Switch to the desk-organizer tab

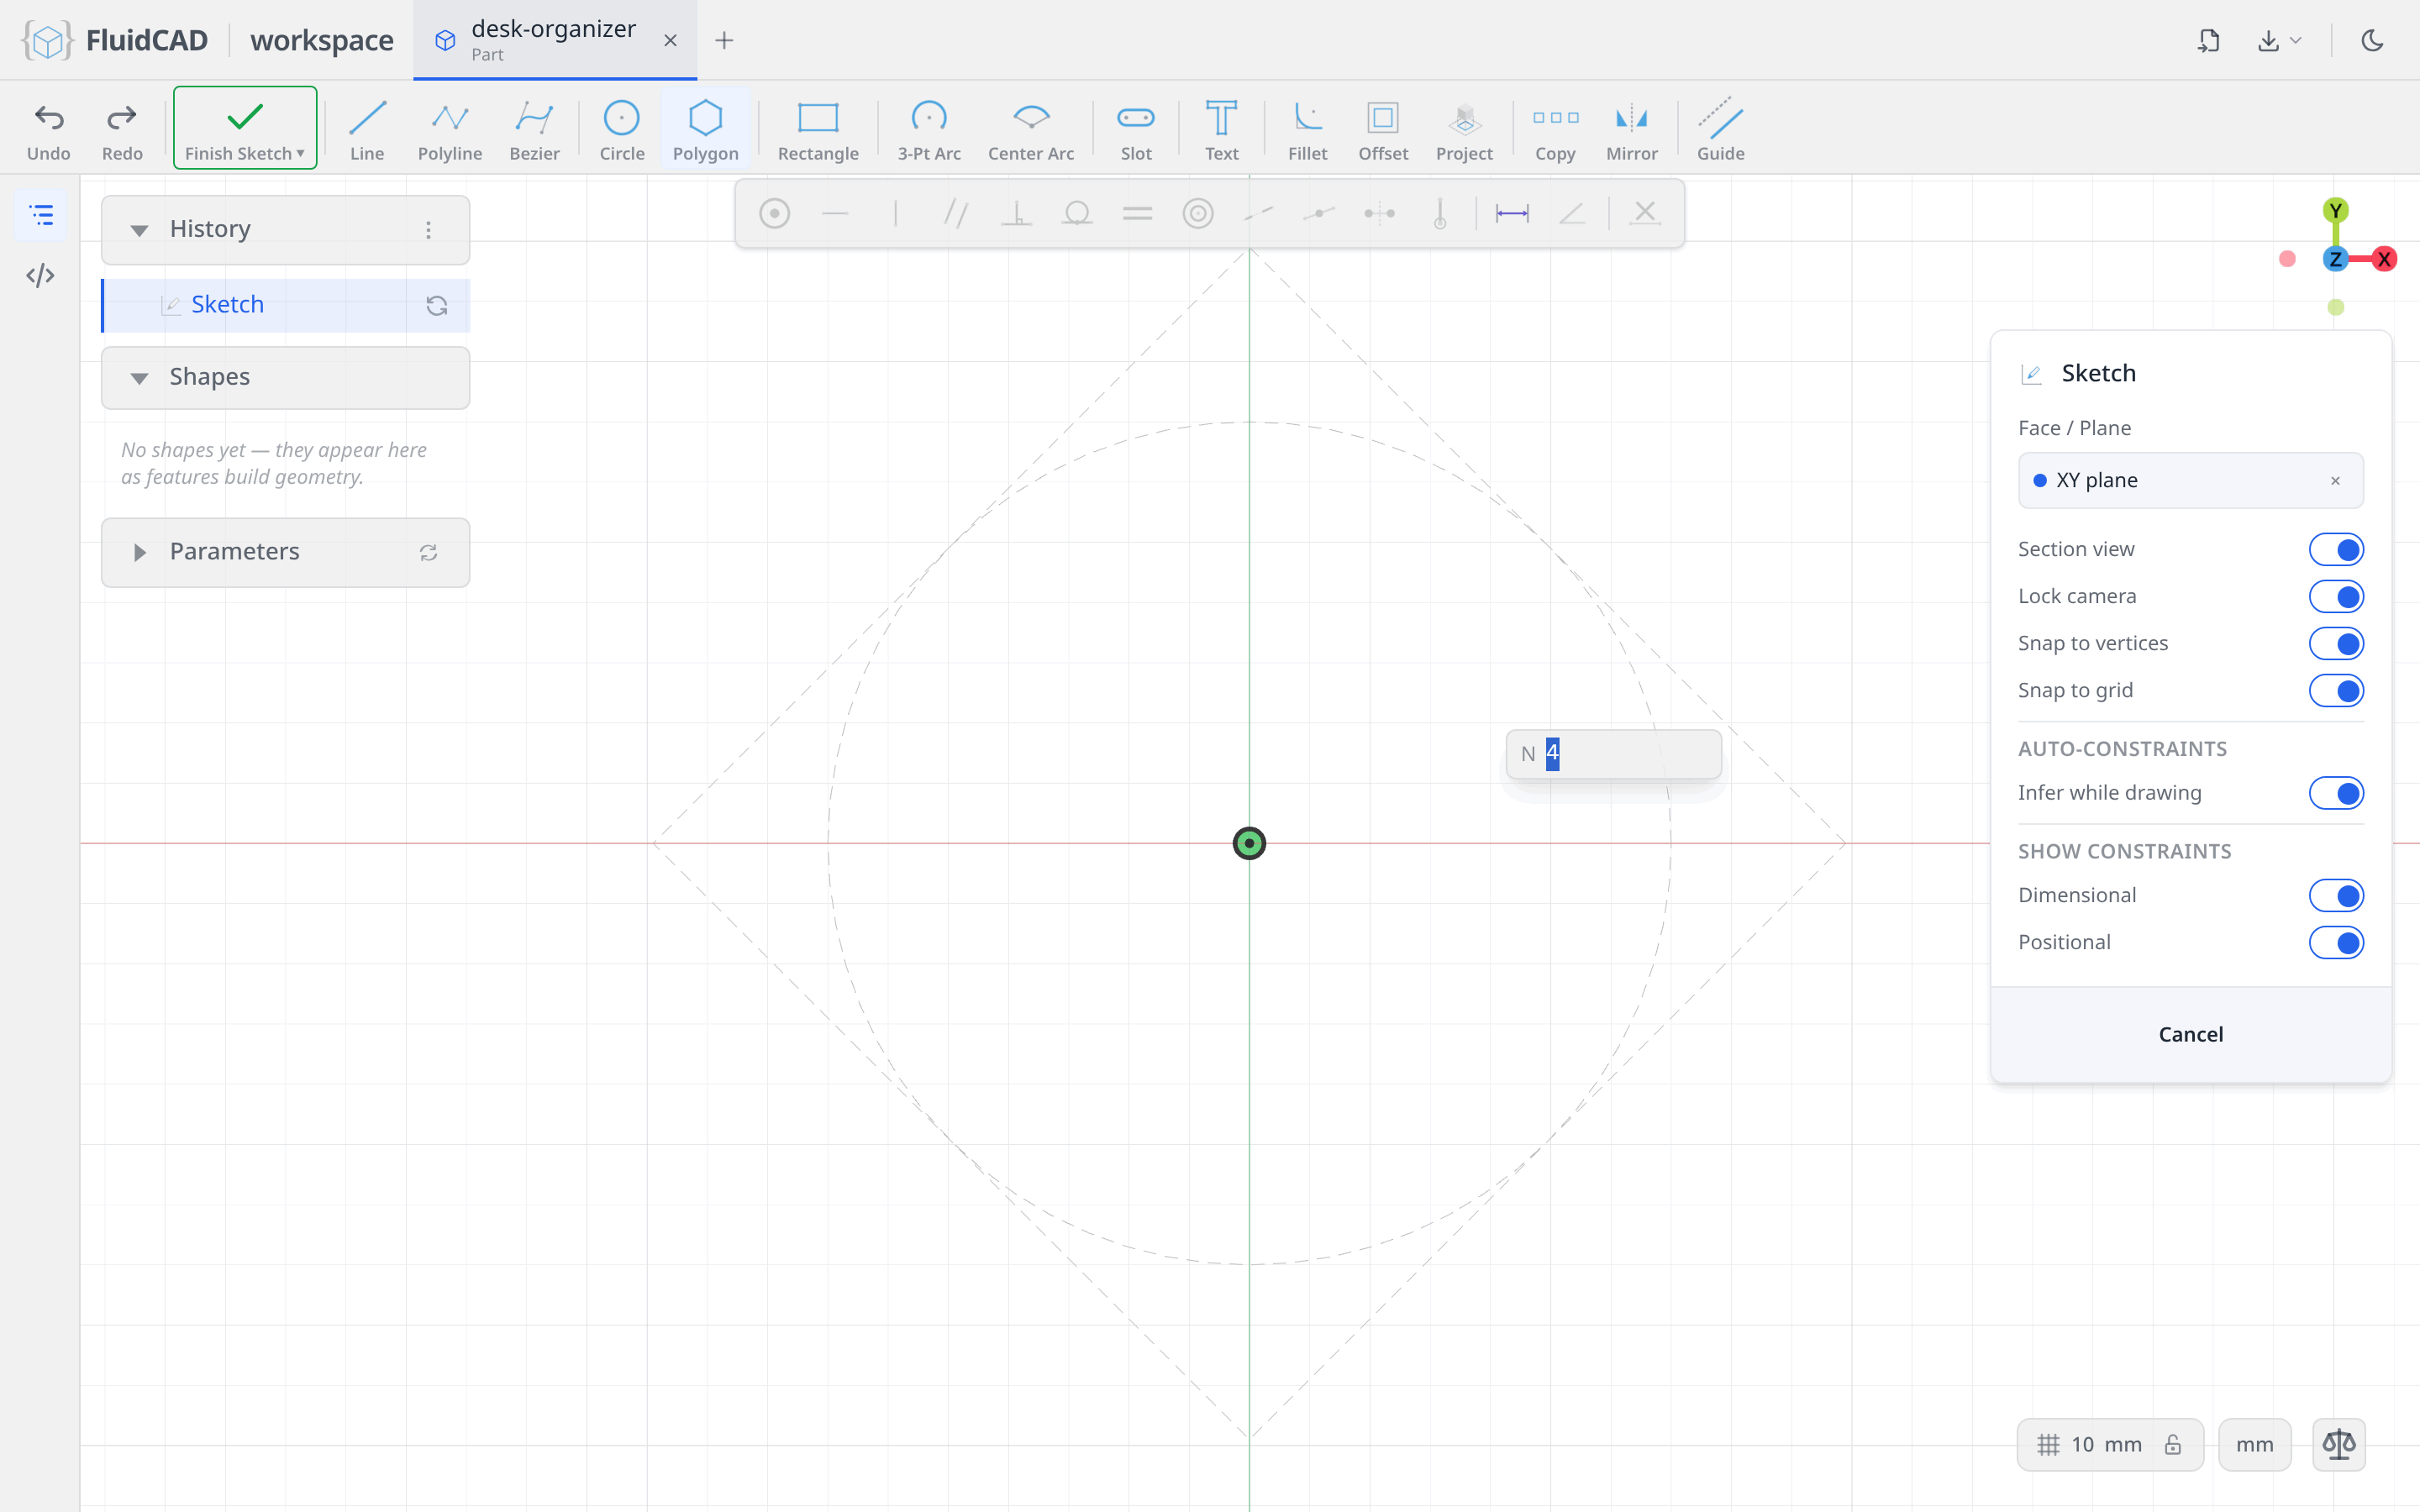(x=555, y=40)
